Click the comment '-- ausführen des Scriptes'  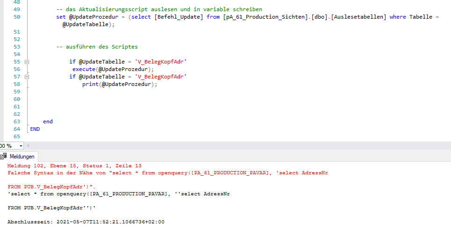pyautogui.click(x=97, y=47)
